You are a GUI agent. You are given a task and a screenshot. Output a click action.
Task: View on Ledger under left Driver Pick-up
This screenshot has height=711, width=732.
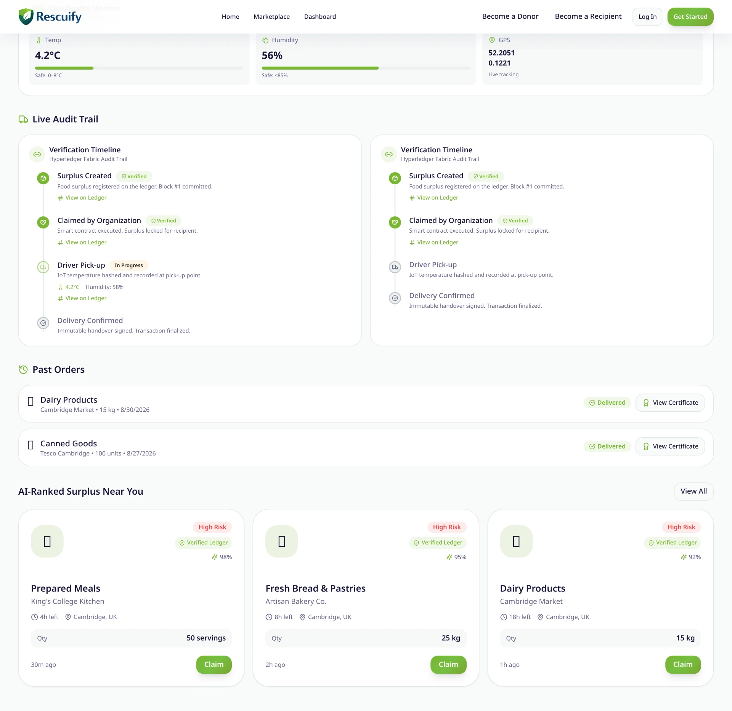pyautogui.click(x=82, y=298)
